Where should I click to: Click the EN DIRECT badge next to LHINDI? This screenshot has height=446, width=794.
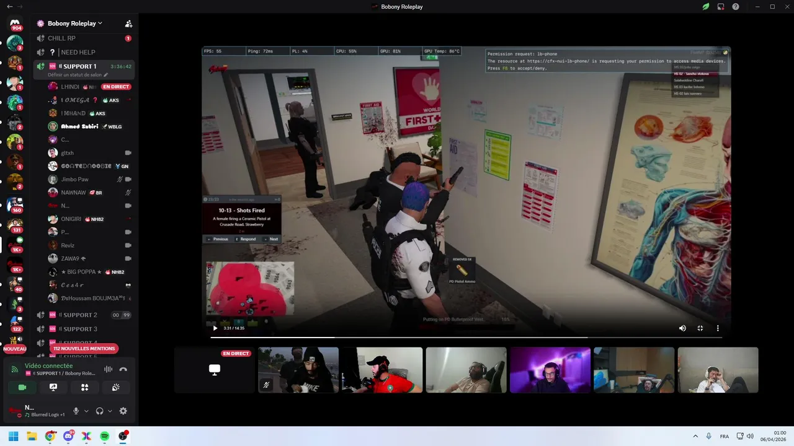[x=116, y=87]
